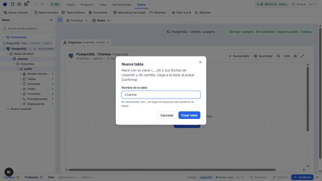Open the folder icon in top toolbar

(x=19, y=4)
